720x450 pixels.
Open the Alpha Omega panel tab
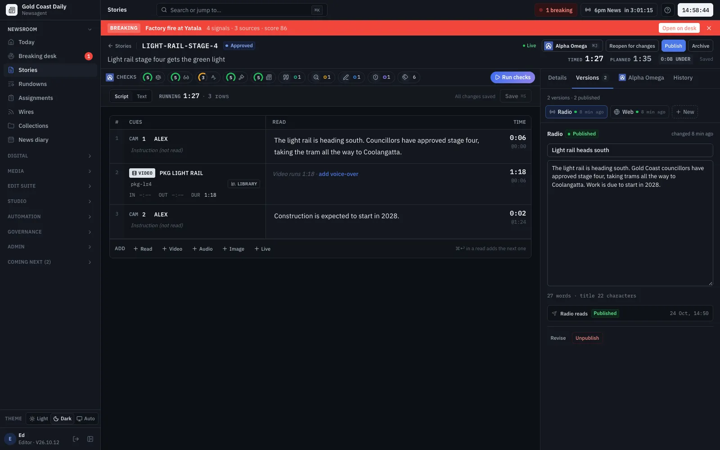click(641, 78)
